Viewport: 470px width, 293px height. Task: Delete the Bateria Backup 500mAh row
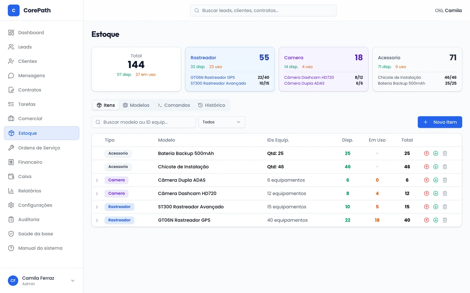(x=445, y=153)
